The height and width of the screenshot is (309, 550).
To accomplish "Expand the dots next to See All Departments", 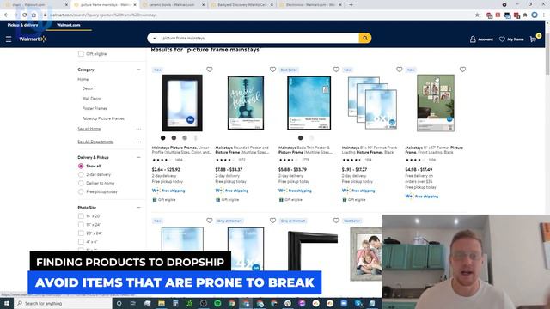I will [138, 142].
